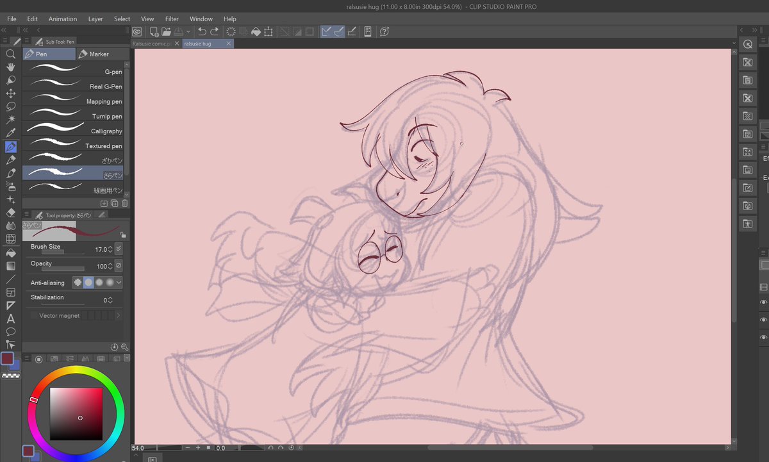The image size is (769, 462).
Task: Click the smartphone connection icon
Action: (x=368, y=31)
